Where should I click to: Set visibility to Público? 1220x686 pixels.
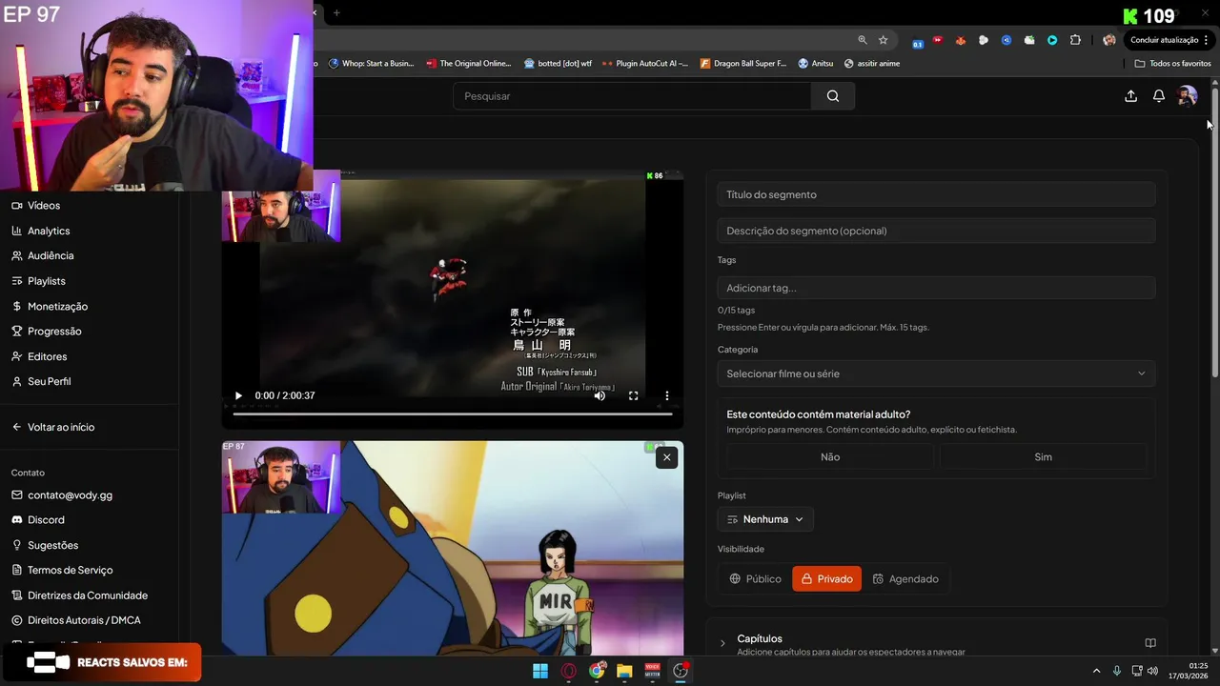coord(756,578)
